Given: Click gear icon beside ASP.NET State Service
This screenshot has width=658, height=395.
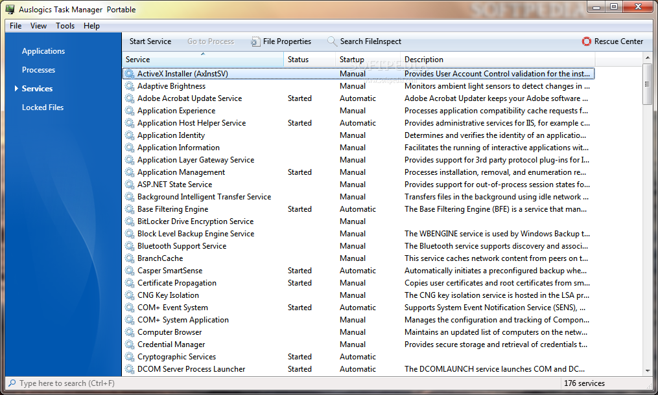Looking at the screenshot, I should 130,185.
